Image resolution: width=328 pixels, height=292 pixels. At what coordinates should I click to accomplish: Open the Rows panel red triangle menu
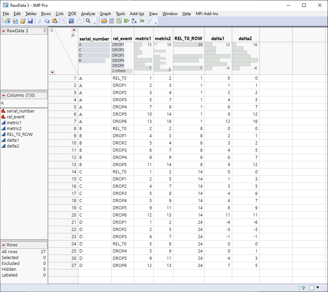pos(4,245)
